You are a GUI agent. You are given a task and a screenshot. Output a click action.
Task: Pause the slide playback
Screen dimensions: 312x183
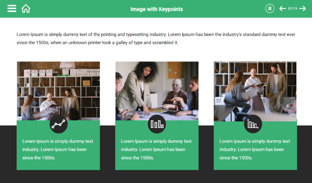coord(270,8)
